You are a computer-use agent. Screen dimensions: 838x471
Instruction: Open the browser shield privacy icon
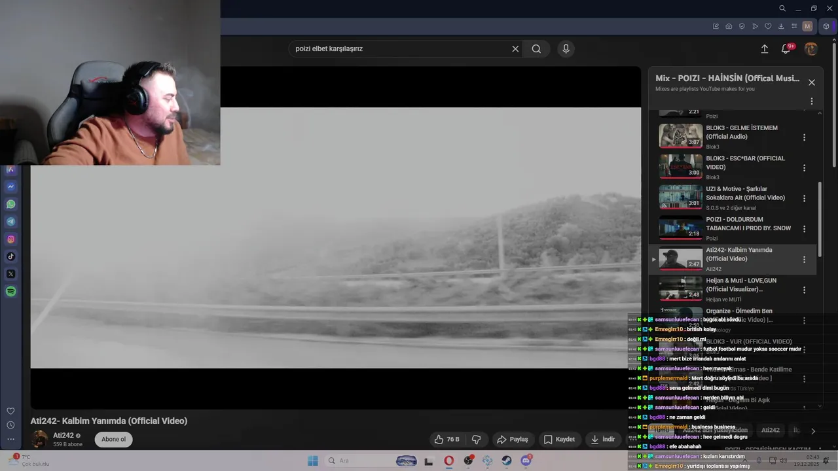click(x=742, y=26)
